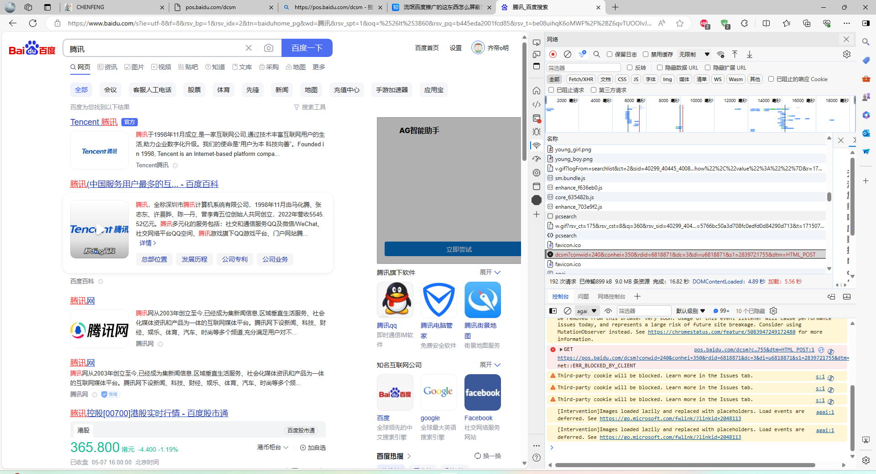Clear the network log (circle-slash icon)
The width and height of the screenshot is (876, 474).
click(568, 54)
